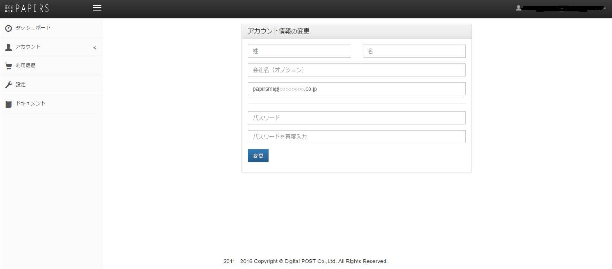Click the book icon for ドキュメント
The height and width of the screenshot is (269, 612).
8,104
